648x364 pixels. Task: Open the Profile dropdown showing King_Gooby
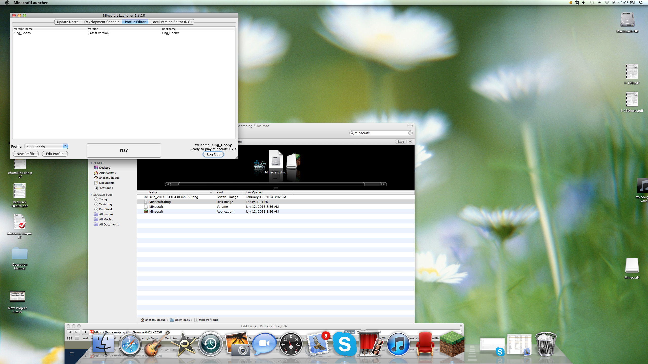[x=46, y=146]
